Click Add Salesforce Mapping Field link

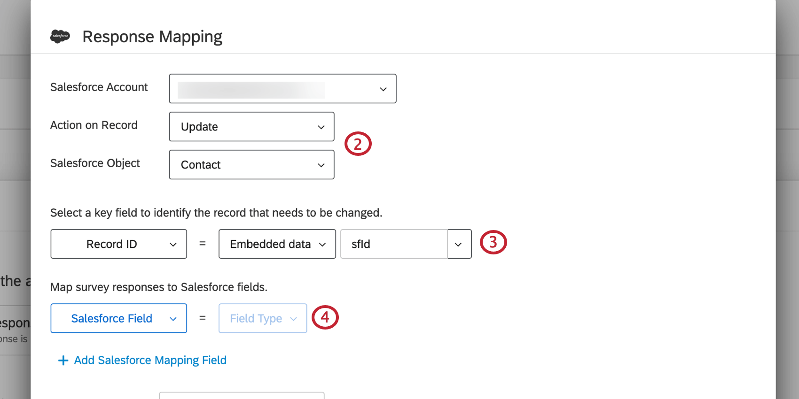point(150,360)
